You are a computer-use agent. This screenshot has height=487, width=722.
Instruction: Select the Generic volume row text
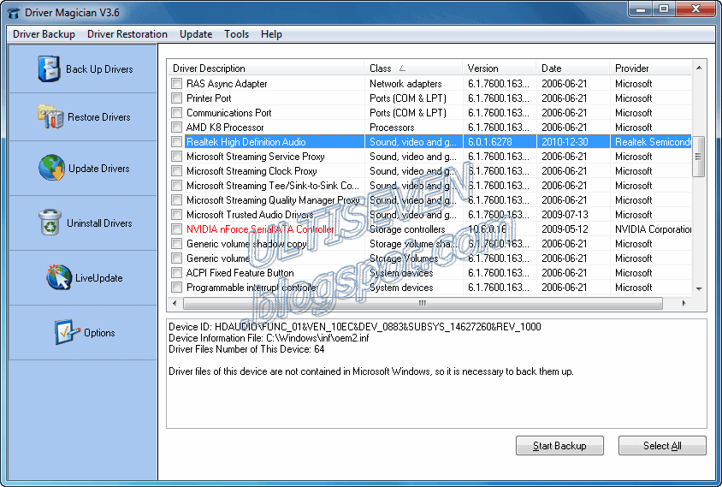click(x=218, y=258)
